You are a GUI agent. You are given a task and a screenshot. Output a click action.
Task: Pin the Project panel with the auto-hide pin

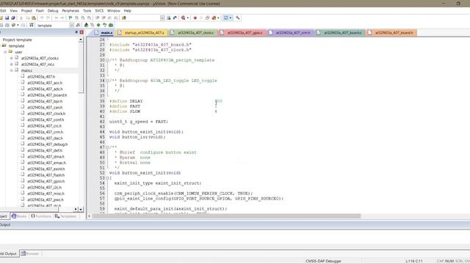[76, 32]
